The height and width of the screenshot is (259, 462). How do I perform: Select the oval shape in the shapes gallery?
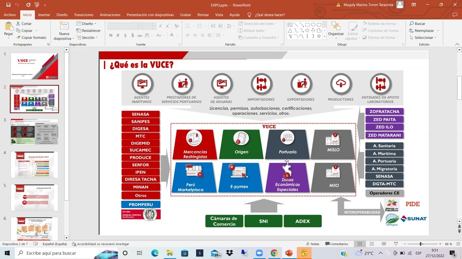coord(313,25)
